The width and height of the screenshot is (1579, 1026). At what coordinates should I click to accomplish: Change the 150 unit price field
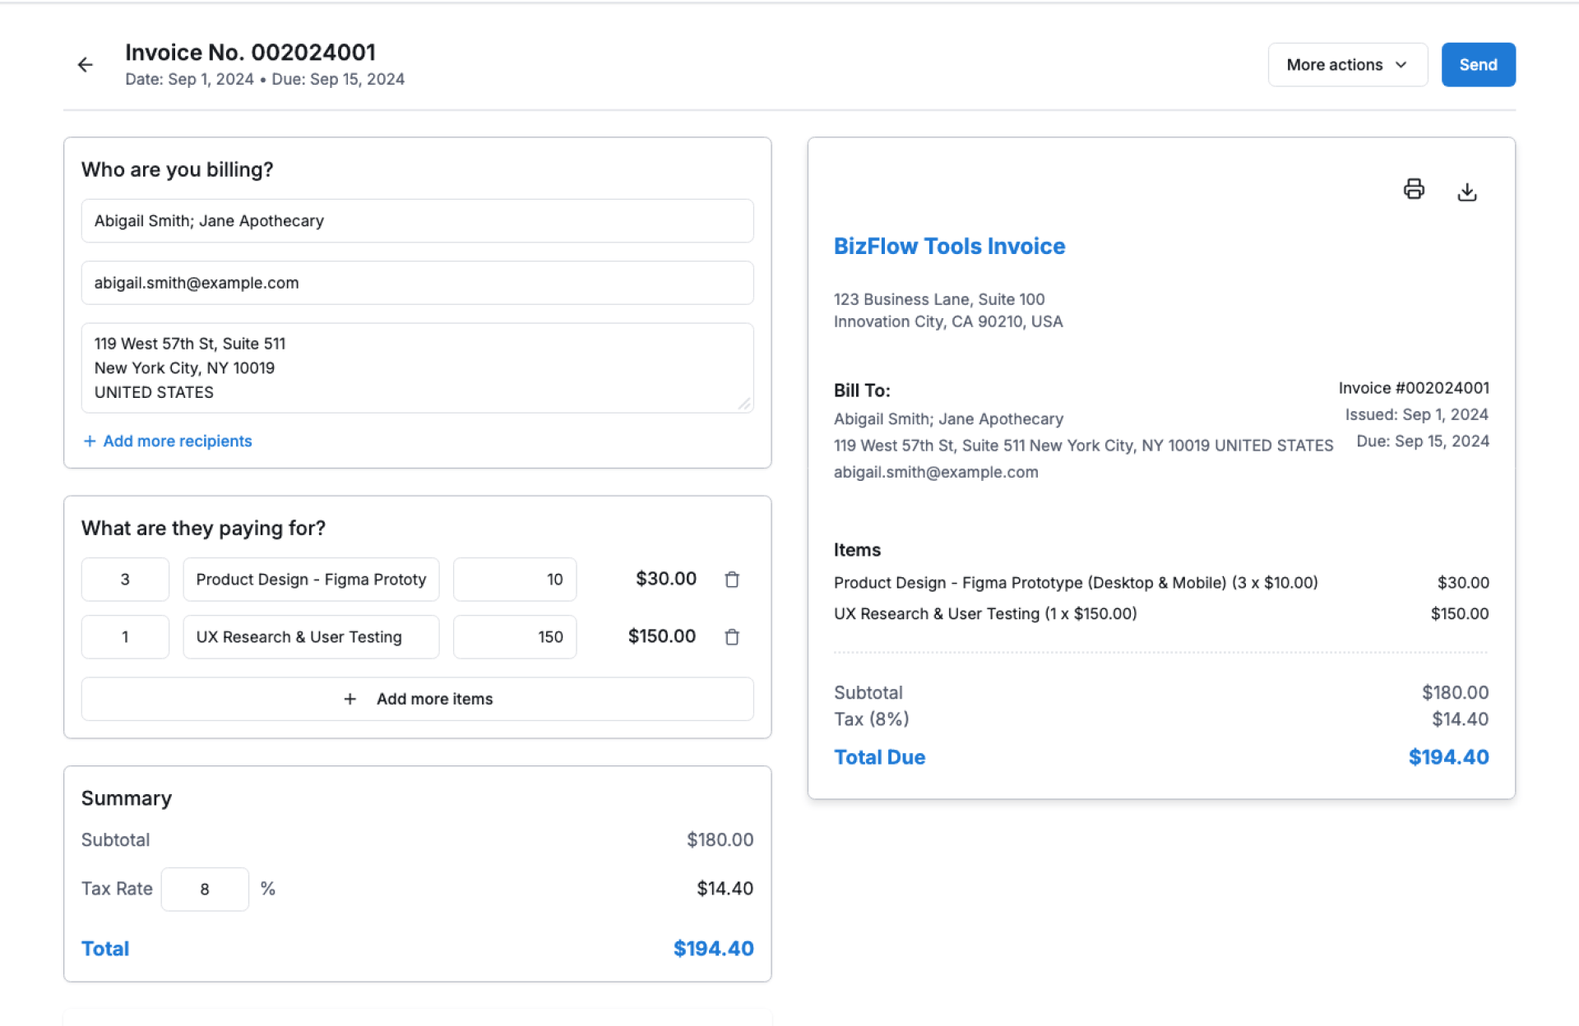tap(514, 637)
